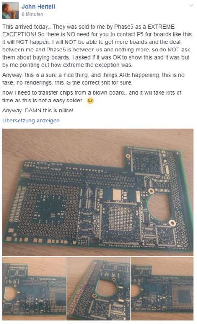Viewport: 197px width, 324px height.
Task: Click the large round cutout in main photo
Action: pyautogui.click(x=159, y=207)
